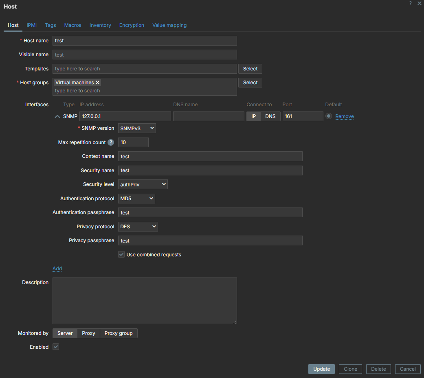Close the Host dialog with X icon

[x=419, y=3]
